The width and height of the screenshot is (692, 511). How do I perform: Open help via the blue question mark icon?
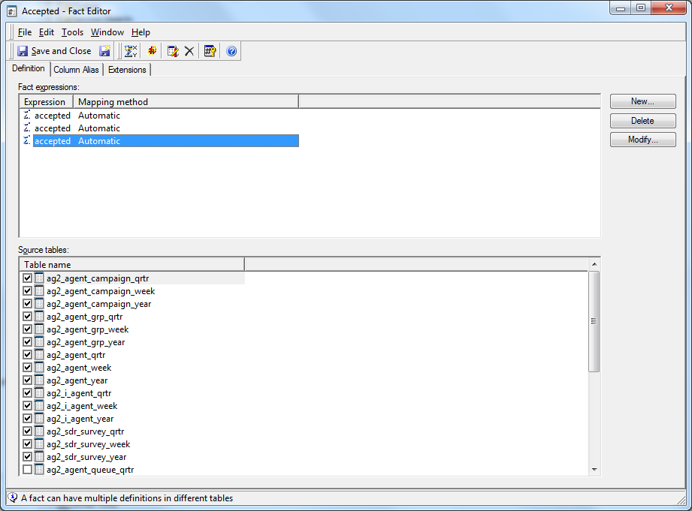231,51
